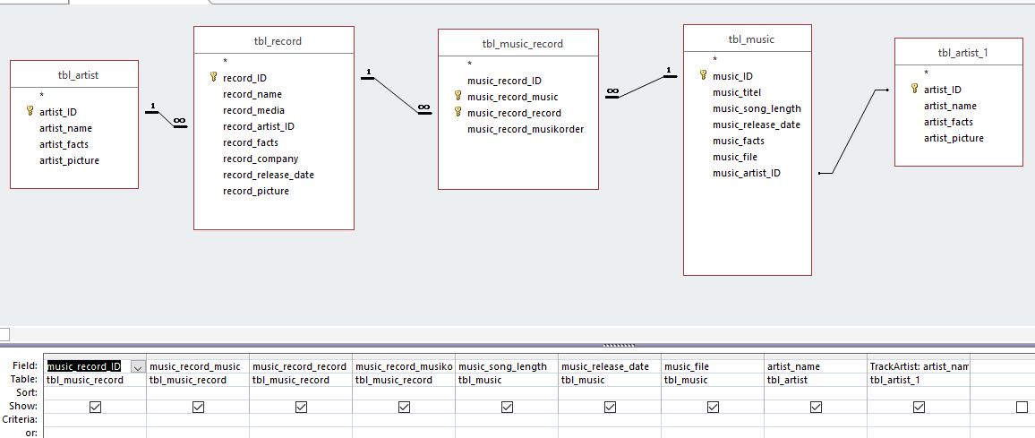Select music_song_length field in tbl_music box
The height and width of the screenshot is (438, 1035).
click(757, 108)
